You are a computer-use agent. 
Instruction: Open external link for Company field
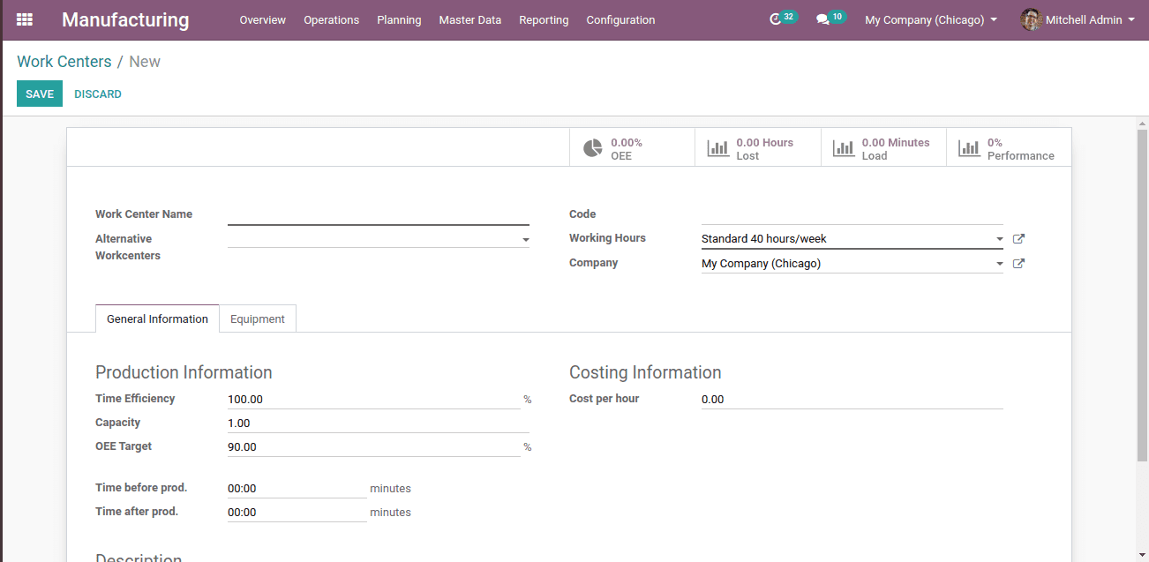pyautogui.click(x=1018, y=264)
